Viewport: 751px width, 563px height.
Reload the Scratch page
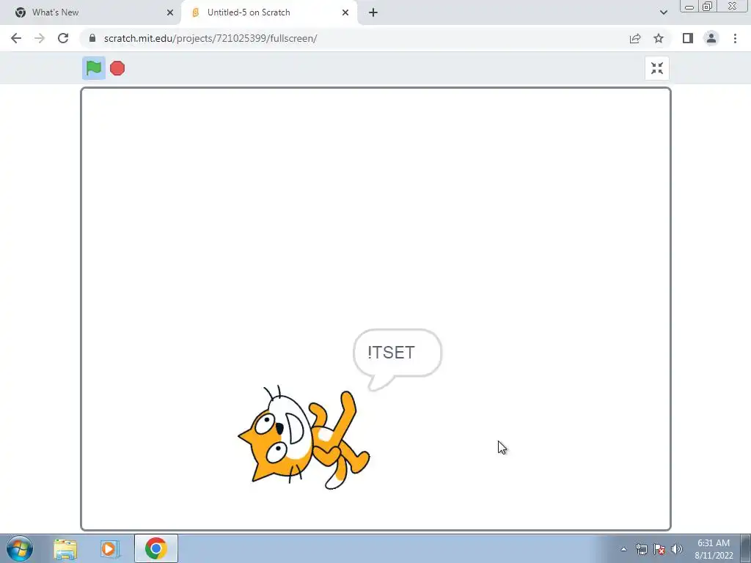63,38
